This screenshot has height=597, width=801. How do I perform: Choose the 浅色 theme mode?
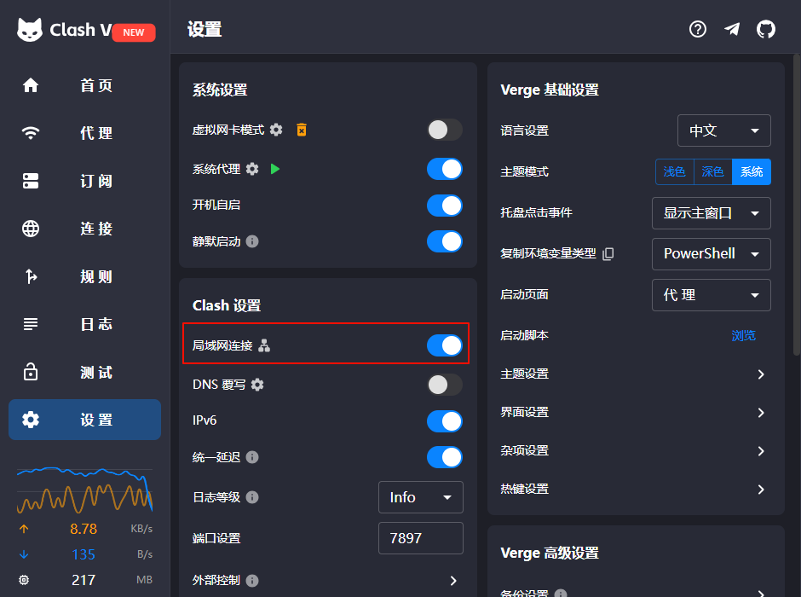675,171
